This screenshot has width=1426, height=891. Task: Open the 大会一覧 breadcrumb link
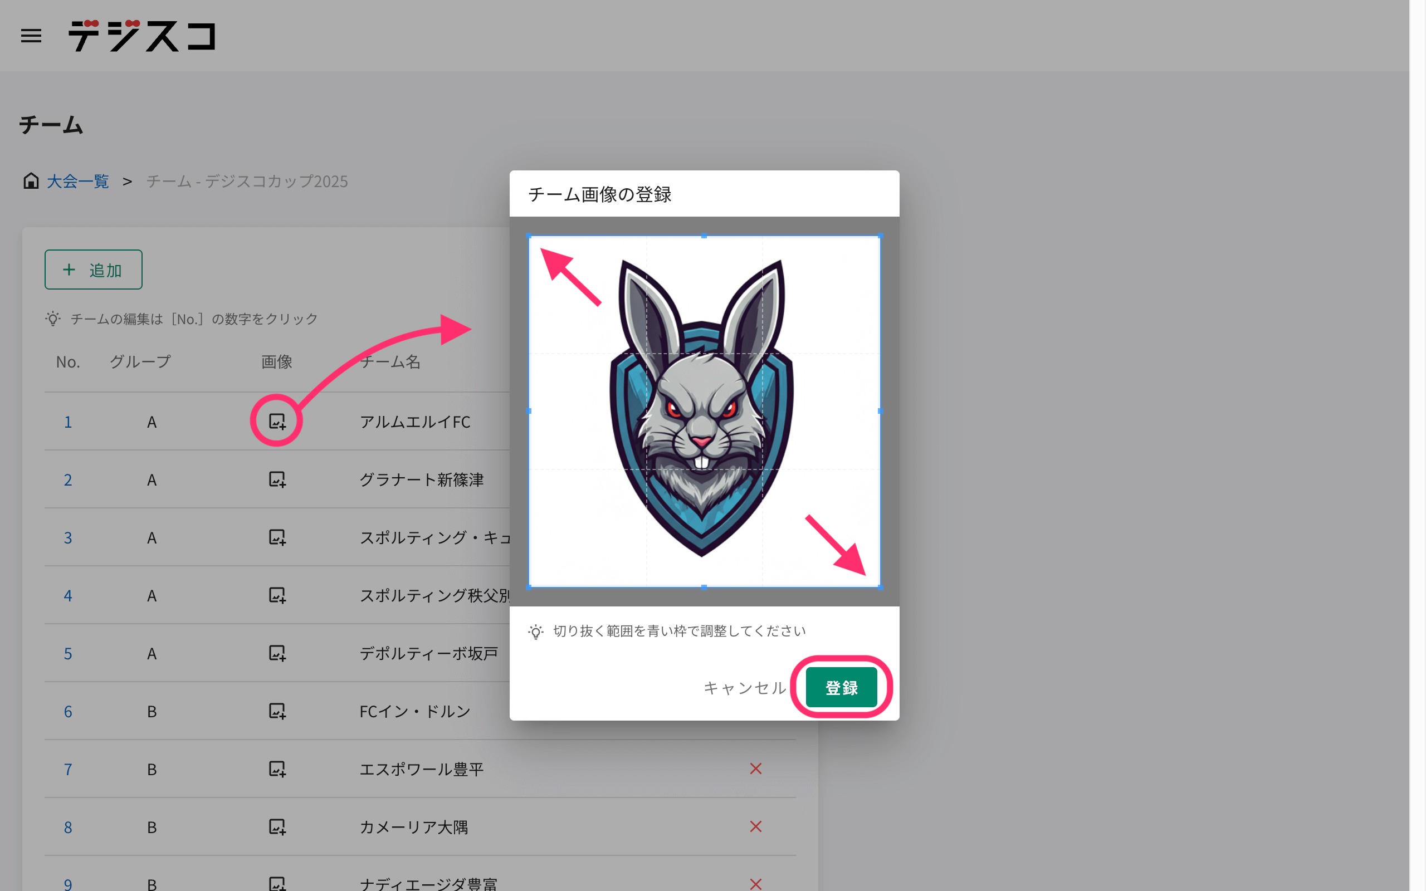[78, 181]
